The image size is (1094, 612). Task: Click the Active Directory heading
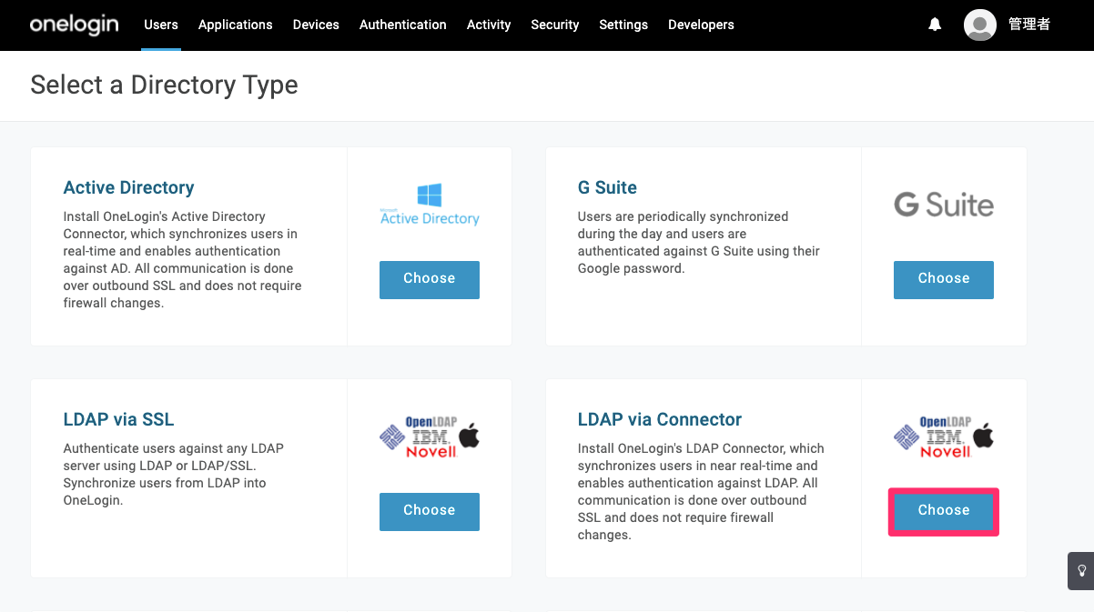click(129, 188)
